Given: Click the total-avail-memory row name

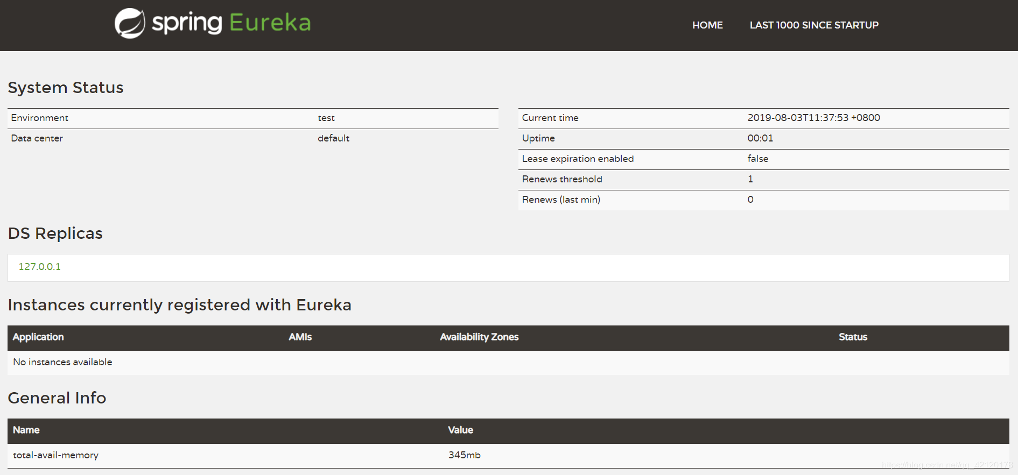Looking at the screenshot, I should coord(56,456).
